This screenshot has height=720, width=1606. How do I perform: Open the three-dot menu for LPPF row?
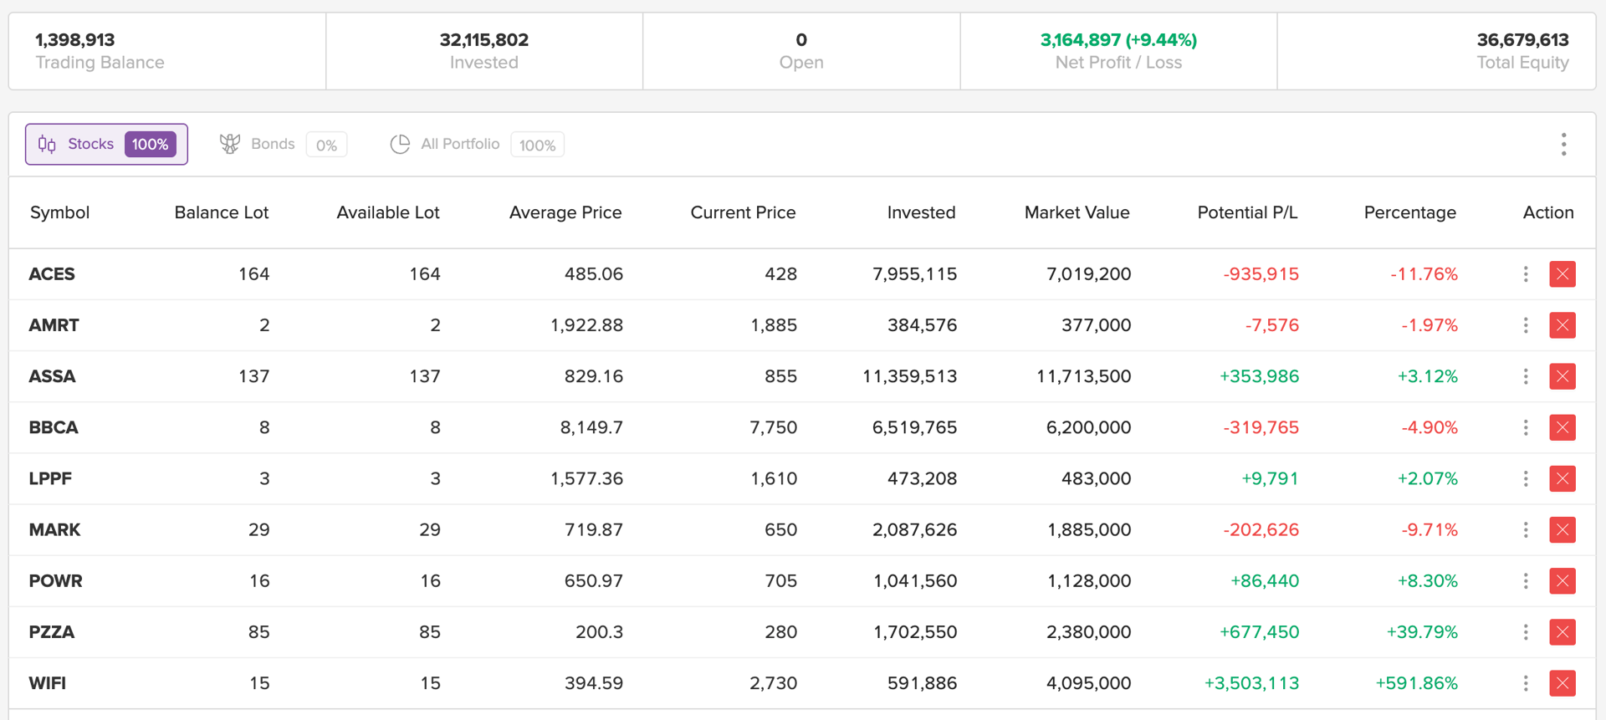click(x=1526, y=478)
